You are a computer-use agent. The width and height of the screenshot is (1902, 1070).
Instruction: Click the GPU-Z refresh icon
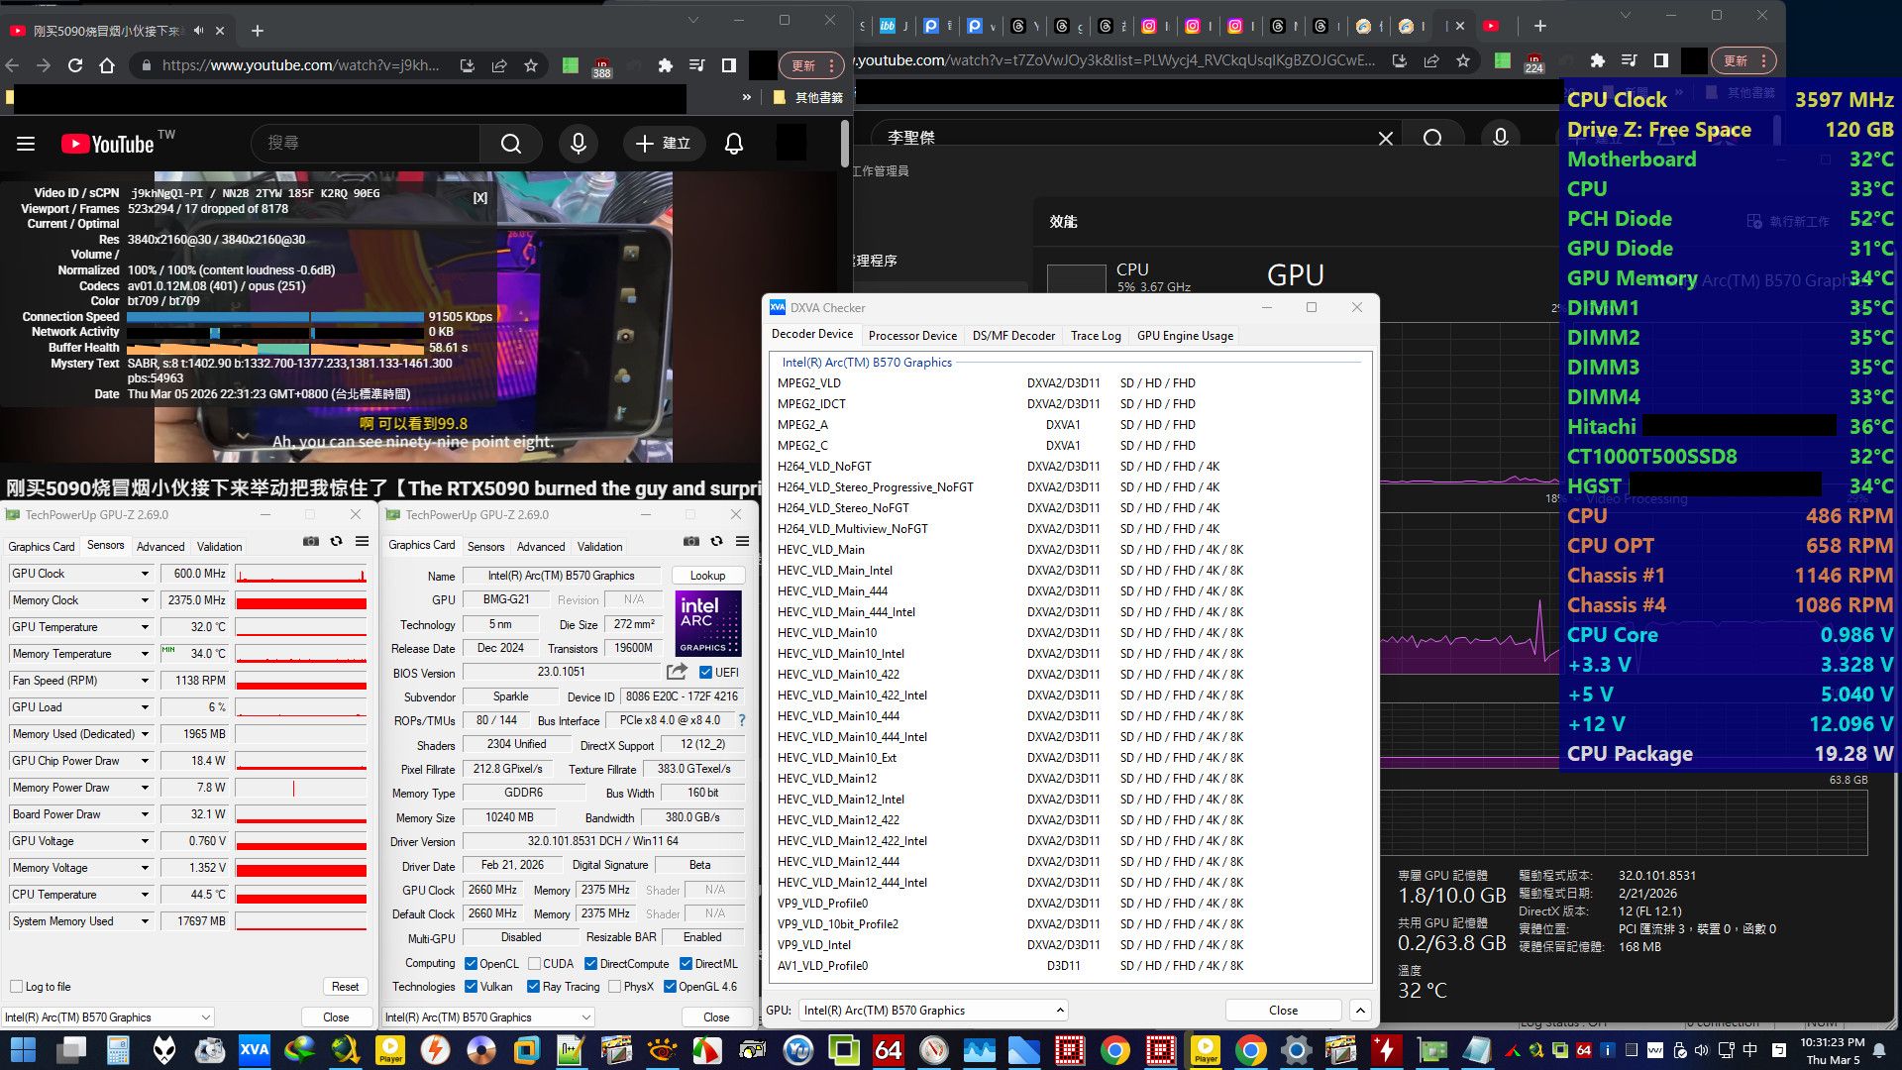(x=716, y=541)
